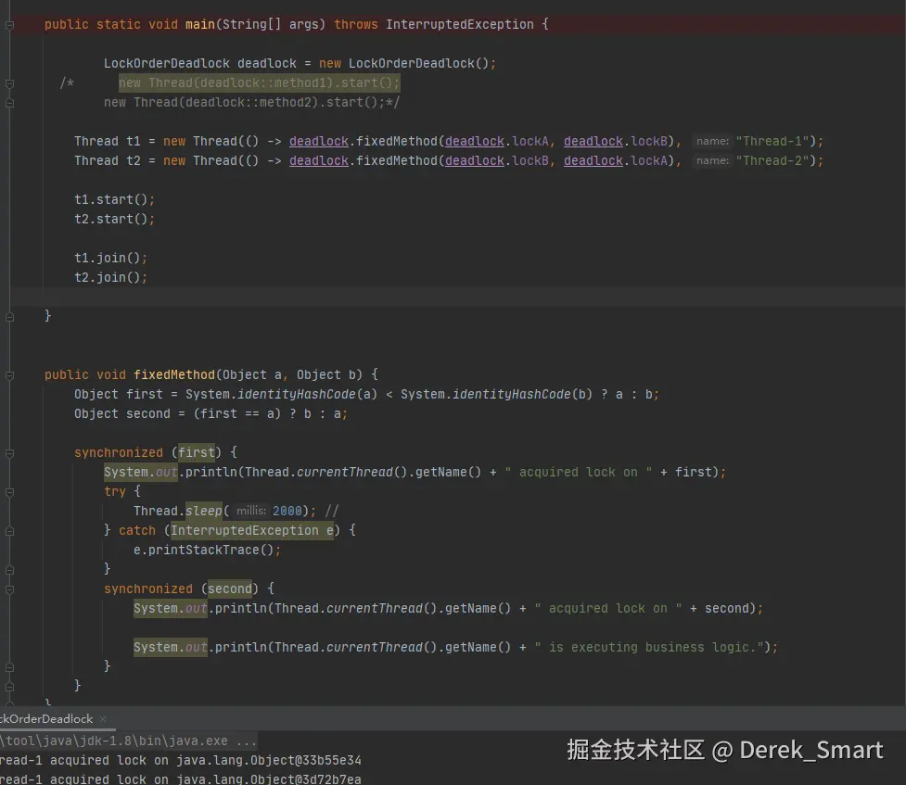The height and width of the screenshot is (785, 906).
Task: Click the java.exe command line in console
Action: [x=128, y=741]
